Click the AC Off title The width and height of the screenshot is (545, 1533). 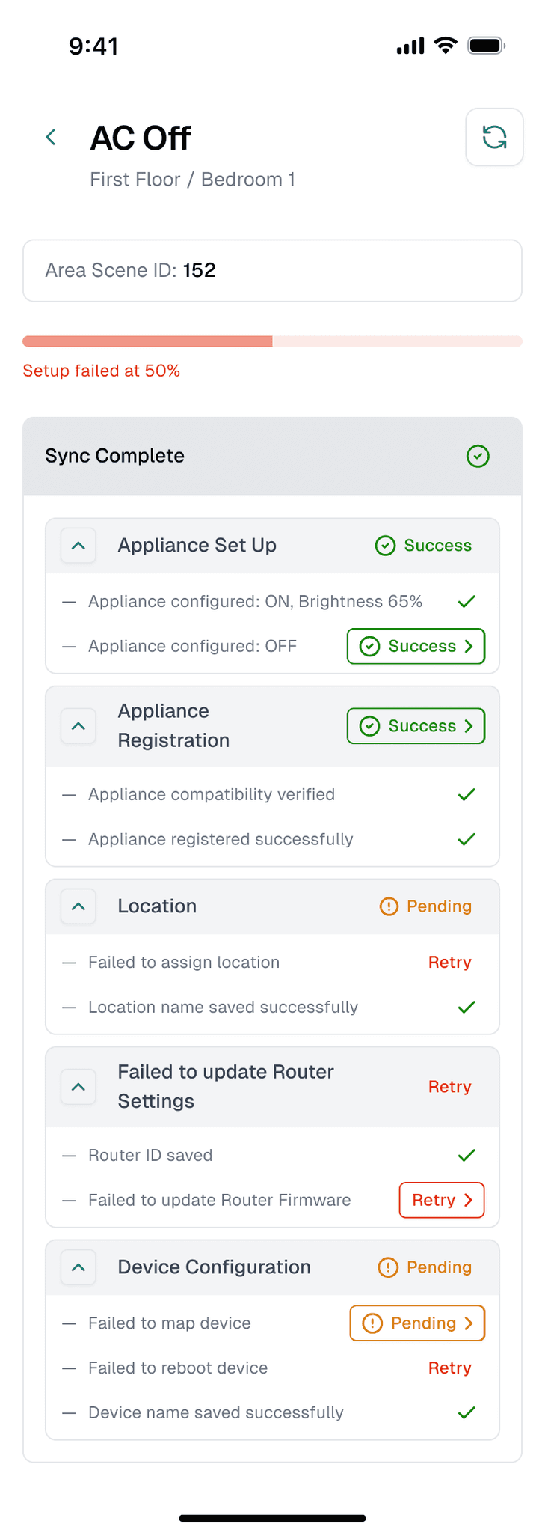tap(141, 138)
